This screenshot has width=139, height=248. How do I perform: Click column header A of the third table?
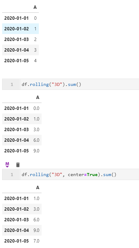(38, 188)
